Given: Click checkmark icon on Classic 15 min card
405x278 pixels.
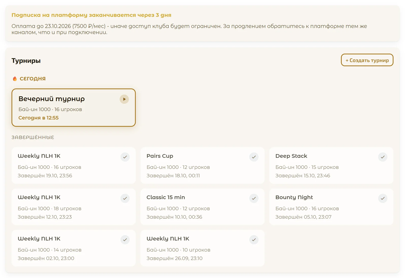Looking at the screenshot, I should (254, 198).
